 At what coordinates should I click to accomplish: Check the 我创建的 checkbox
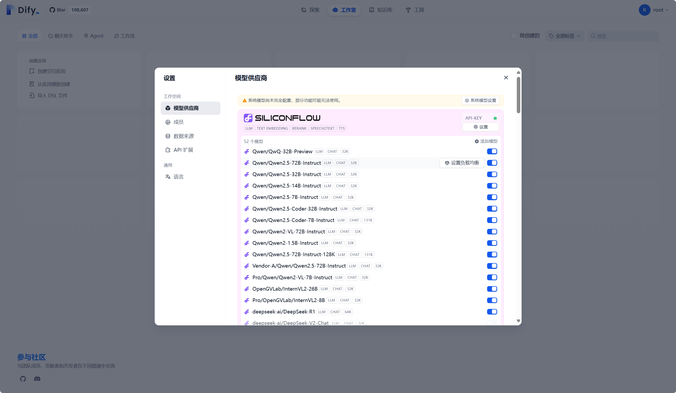tap(514, 36)
